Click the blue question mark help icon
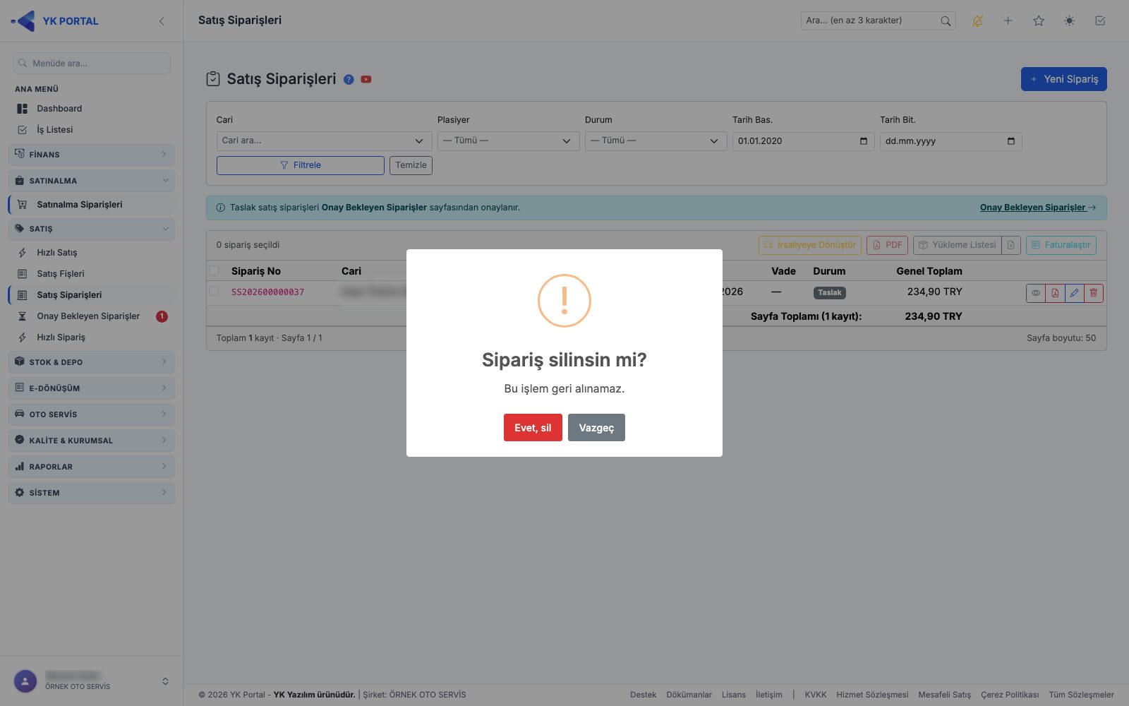 tap(349, 79)
